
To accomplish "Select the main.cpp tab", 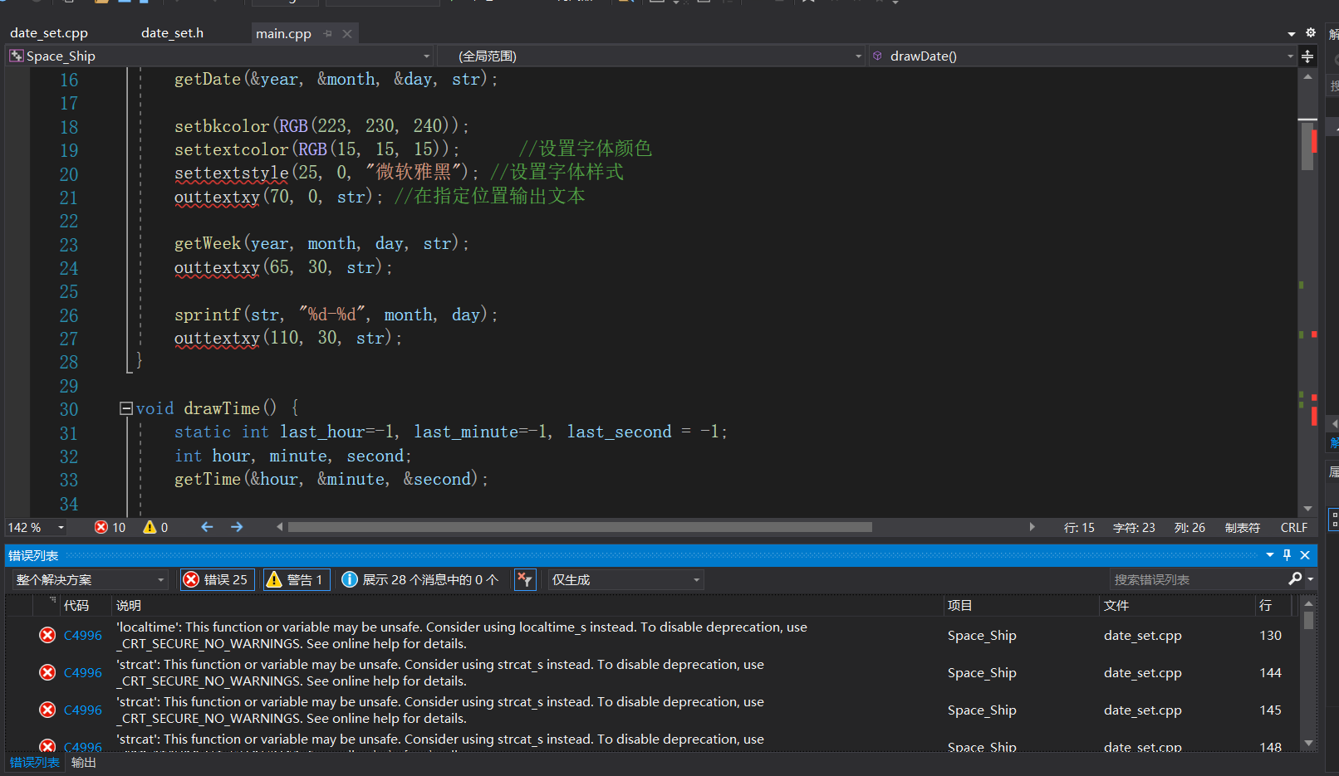I will point(283,34).
